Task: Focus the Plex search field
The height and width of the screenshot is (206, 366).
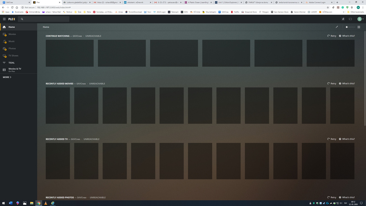Action: click(43, 19)
